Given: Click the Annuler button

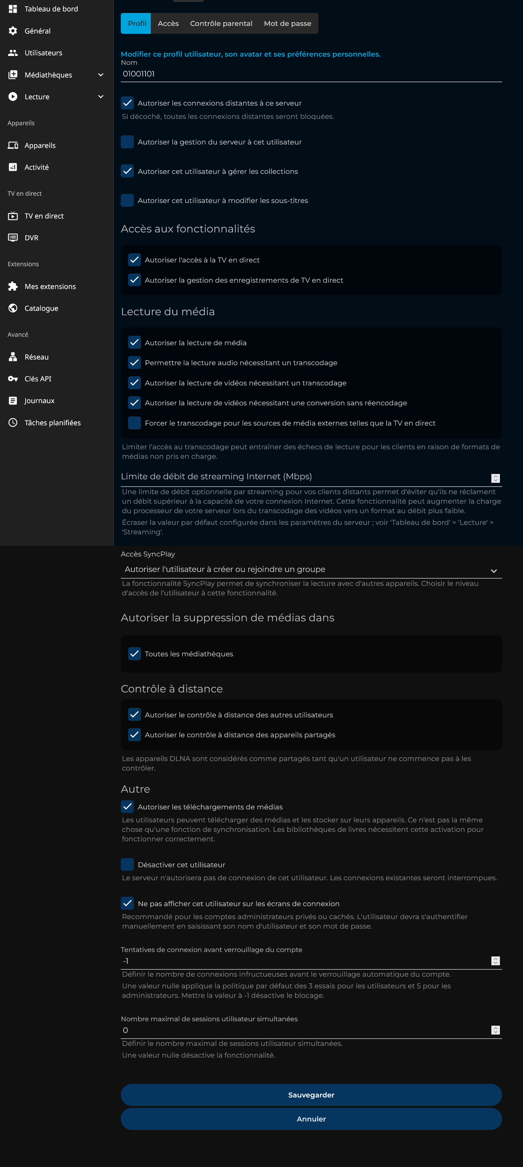Looking at the screenshot, I should coord(311,1119).
